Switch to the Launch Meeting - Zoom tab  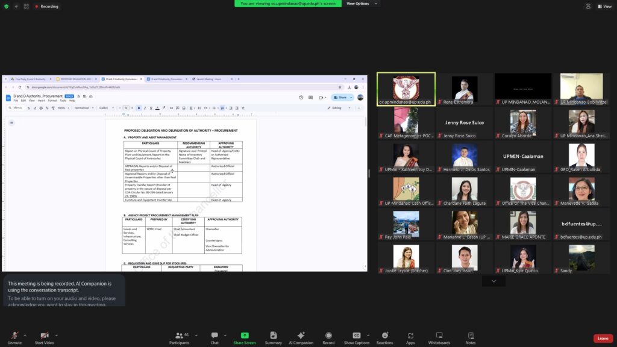coord(211,79)
